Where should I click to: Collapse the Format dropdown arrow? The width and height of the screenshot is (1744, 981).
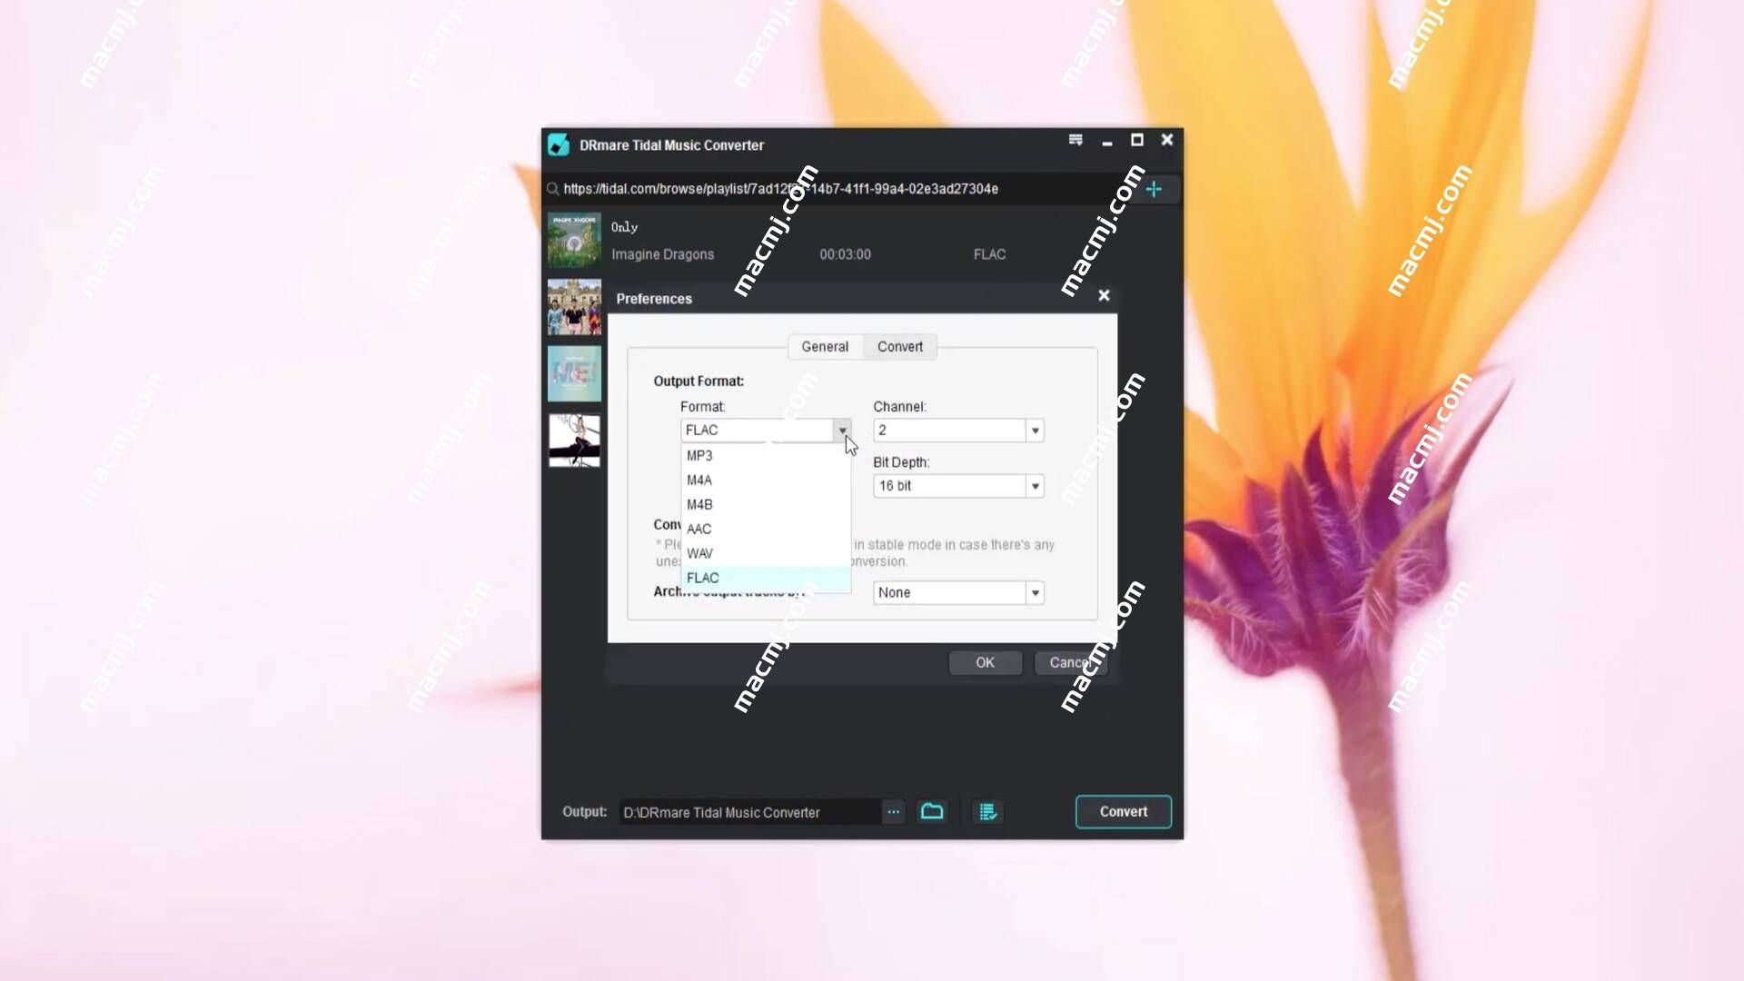842,431
